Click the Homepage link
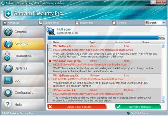This screenshot has height=116, width=168. 13,23
